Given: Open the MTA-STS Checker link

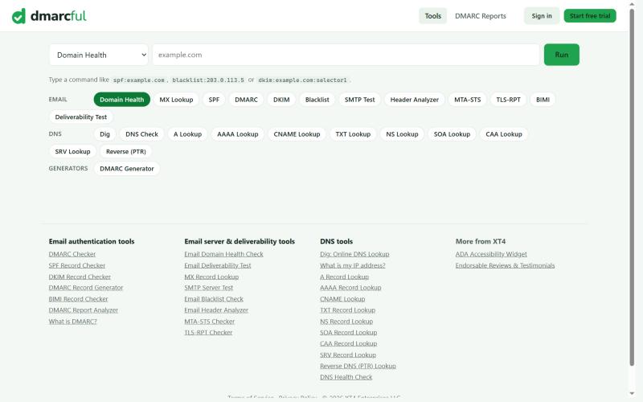Looking at the screenshot, I should tap(210, 322).
